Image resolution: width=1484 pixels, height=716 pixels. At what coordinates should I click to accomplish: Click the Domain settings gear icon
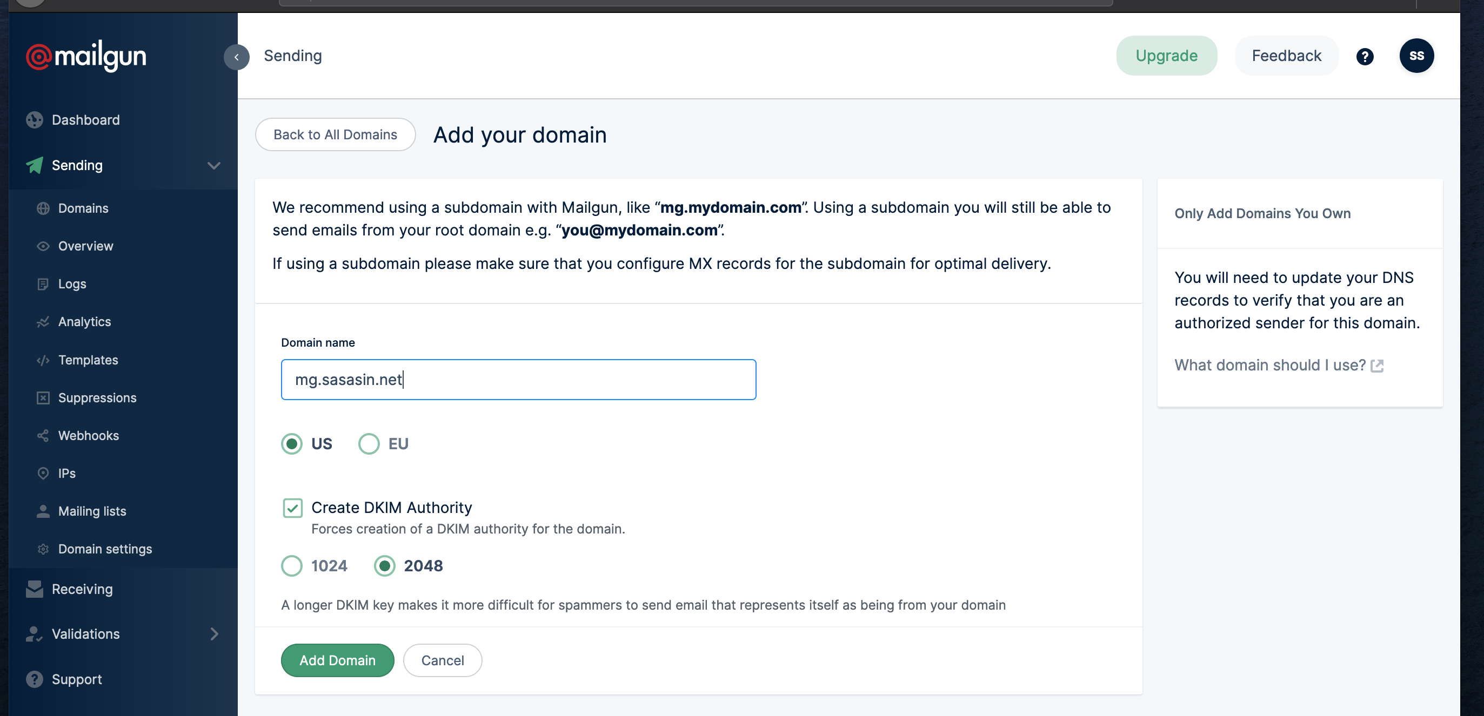coord(43,549)
